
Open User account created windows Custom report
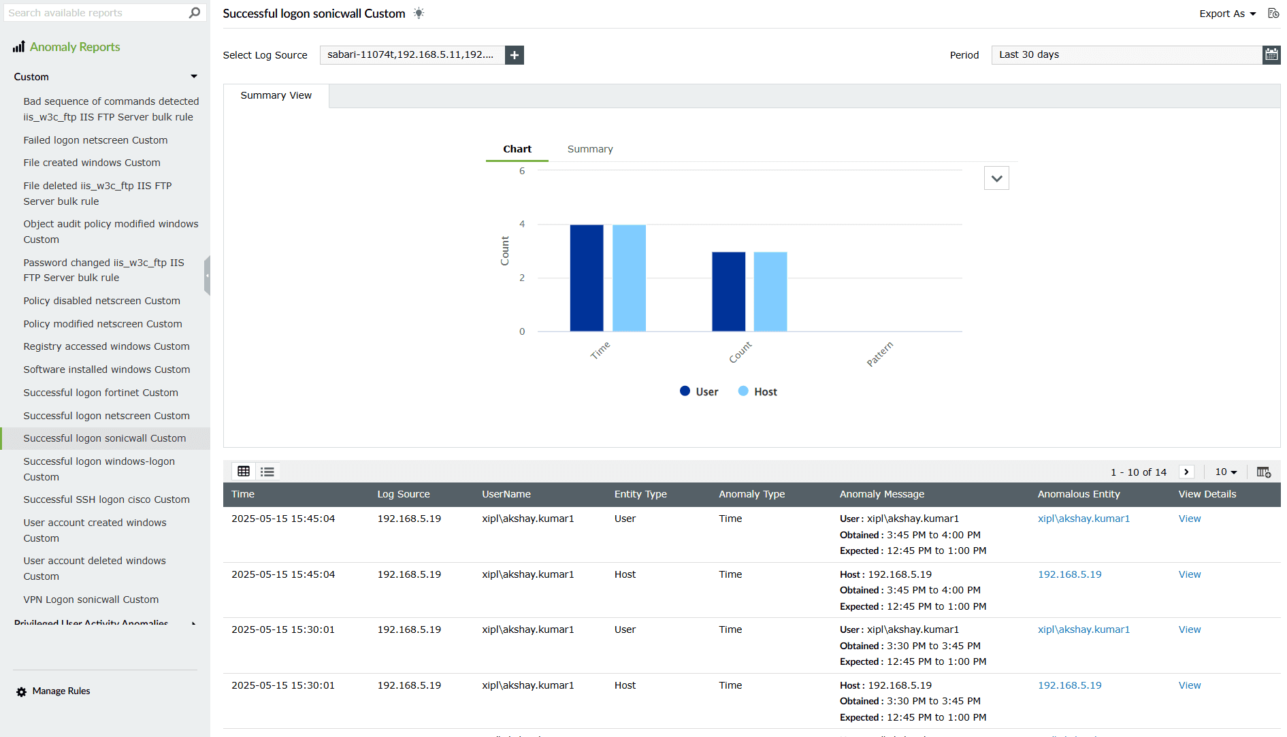(95, 530)
